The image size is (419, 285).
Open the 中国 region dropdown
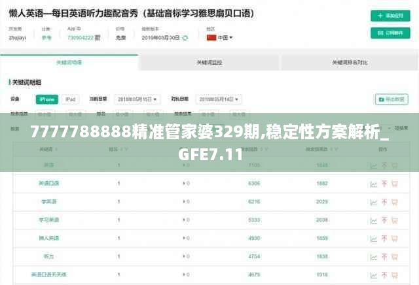click(225, 38)
